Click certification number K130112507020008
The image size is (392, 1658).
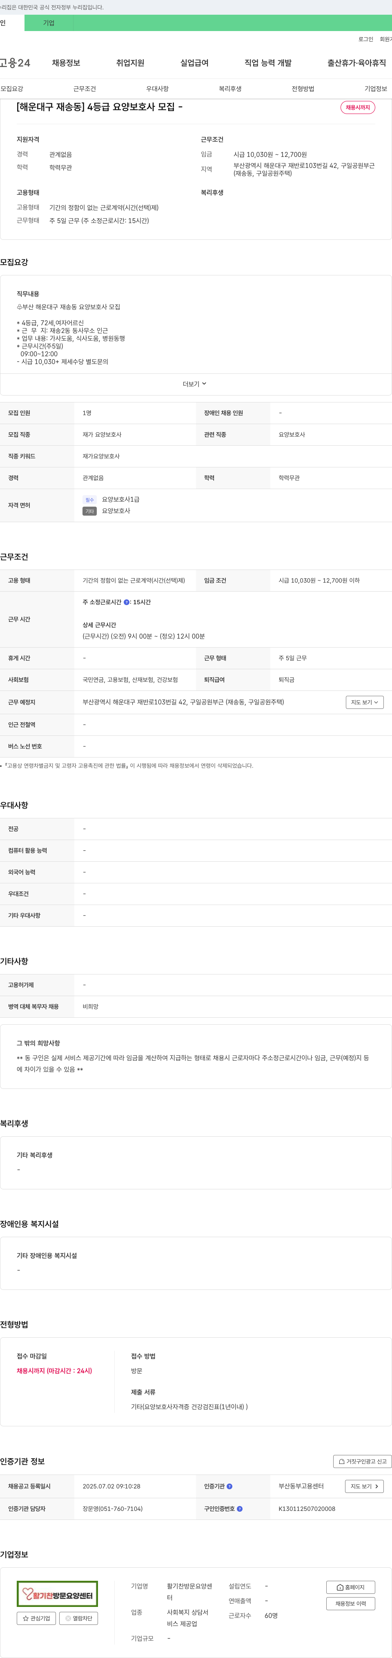pyautogui.click(x=307, y=1509)
